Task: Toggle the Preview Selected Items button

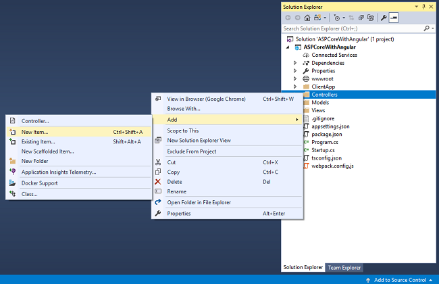Action: (x=393, y=18)
